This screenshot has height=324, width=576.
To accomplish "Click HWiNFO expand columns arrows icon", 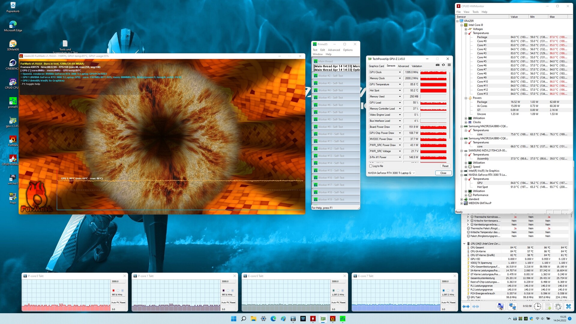I will pos(466,306).
